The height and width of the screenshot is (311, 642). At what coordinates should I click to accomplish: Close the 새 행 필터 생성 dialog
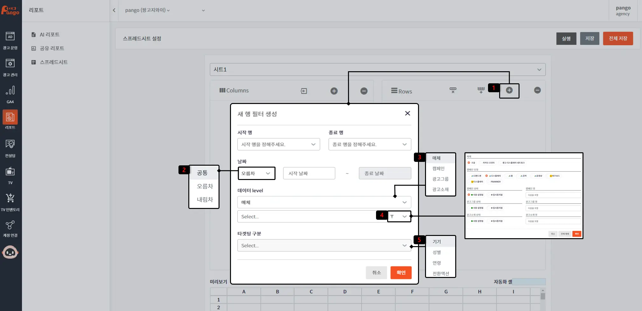pyautogui.click(x=407, y=114)
